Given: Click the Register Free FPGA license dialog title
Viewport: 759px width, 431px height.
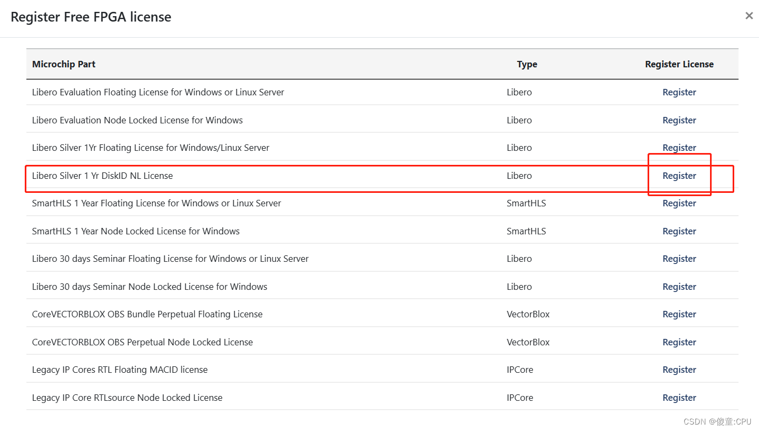Looking at the screenshot, I should coord(91,17).
